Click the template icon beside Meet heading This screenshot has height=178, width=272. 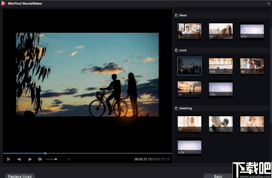[x=176, y=15]
